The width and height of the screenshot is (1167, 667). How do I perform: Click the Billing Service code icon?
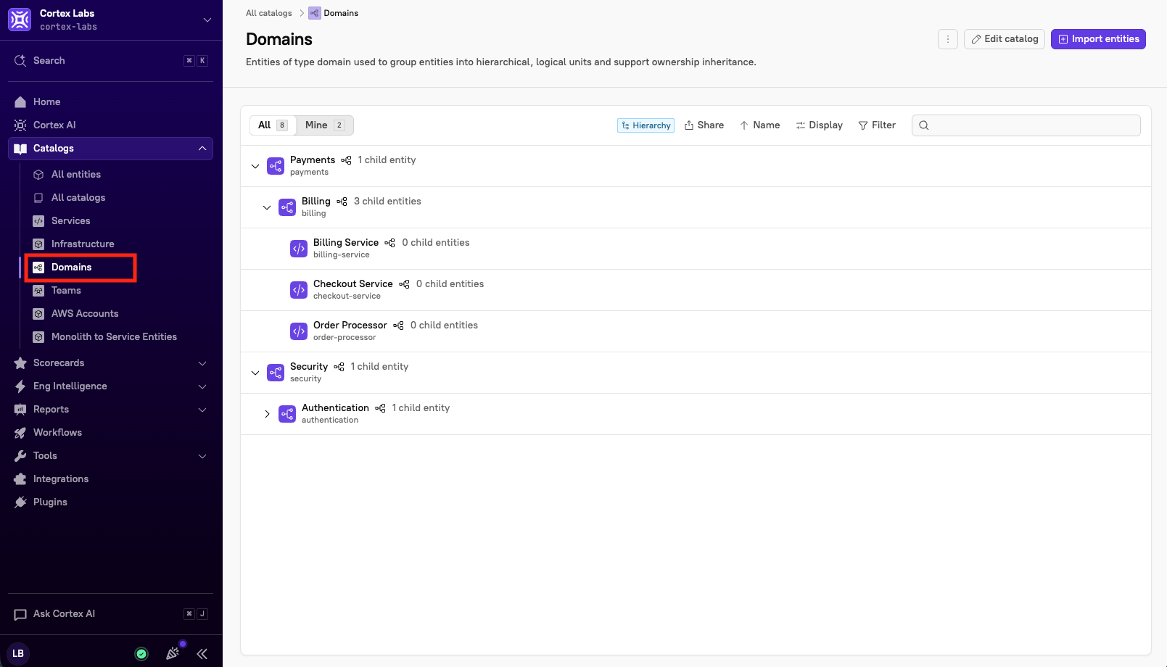pos(299,249)
